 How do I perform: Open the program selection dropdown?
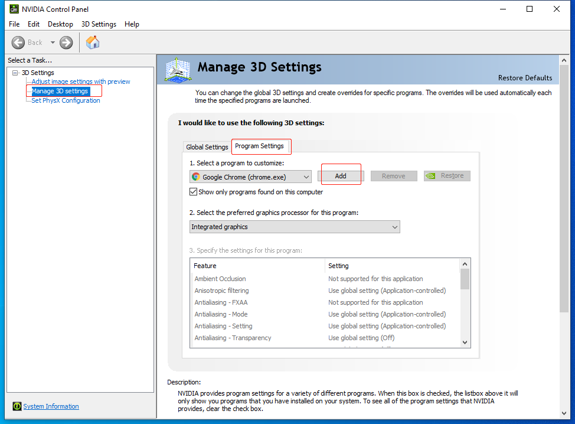coord(250,177)
